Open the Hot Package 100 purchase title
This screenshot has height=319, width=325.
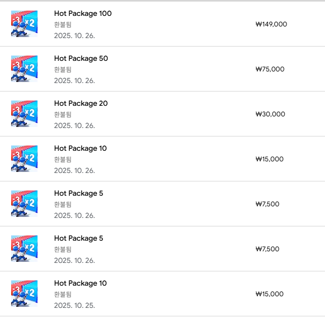point(82,13)
